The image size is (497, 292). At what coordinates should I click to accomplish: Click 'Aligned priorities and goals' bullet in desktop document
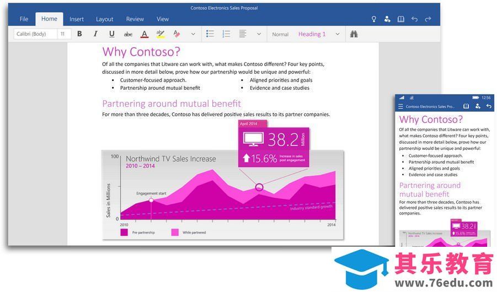pyautogui.click(x=281, y=80)
